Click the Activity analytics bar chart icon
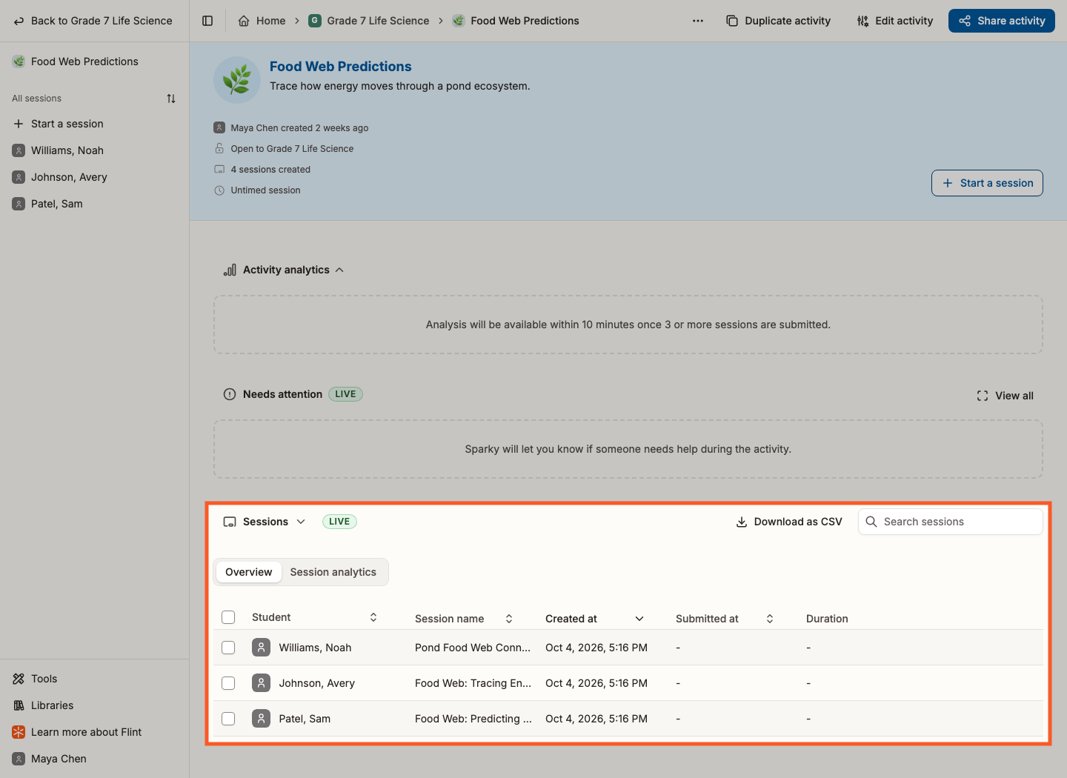The height and width of the screenshot is (778, 1067). 230,270
